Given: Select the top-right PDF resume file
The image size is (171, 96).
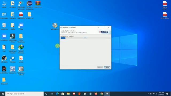Looking at the screenshot, I should pyautogui.click(x=165, y=5).
